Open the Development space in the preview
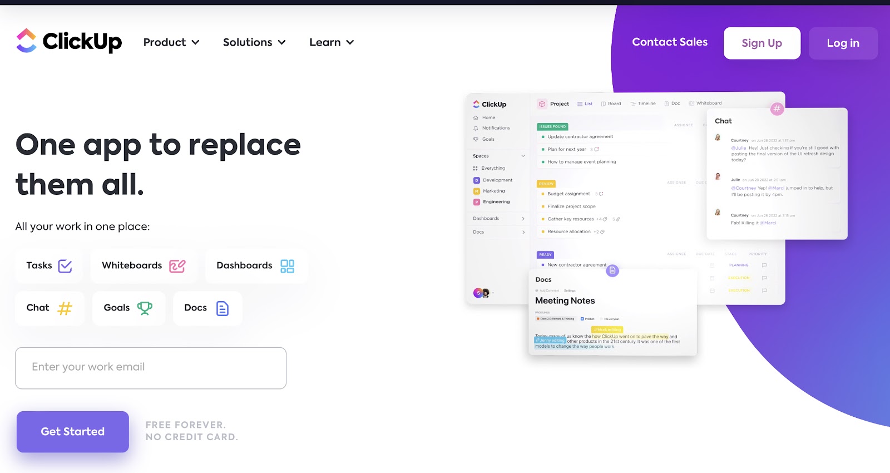Viewport: 890px width, 473px height. pos(493,180)
